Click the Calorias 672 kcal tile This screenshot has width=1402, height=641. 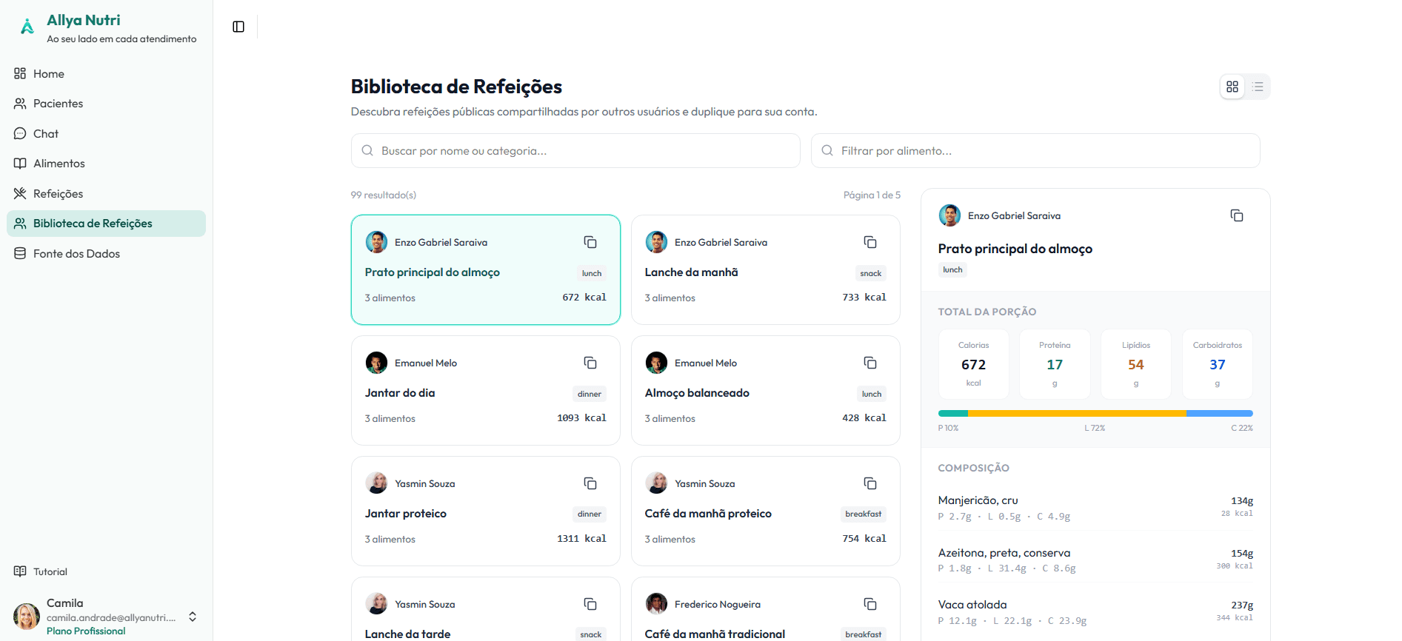point(974,364)
